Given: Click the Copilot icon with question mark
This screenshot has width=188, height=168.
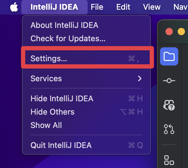Looking at the screenshot, I should [x=169, y=105].
